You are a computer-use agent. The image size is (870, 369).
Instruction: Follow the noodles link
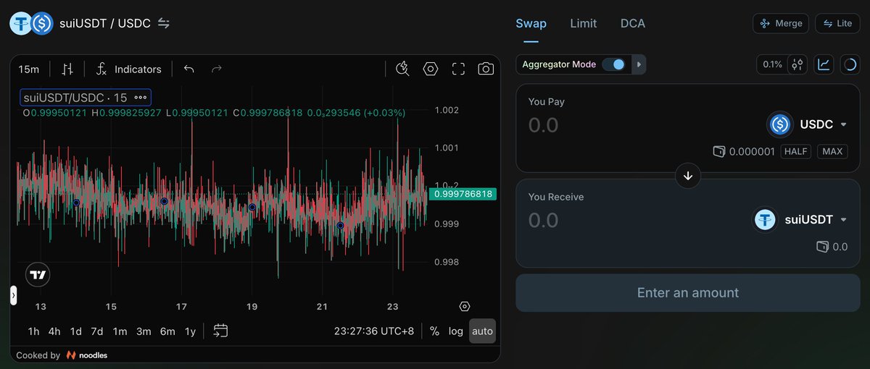(x=87, y=355)
